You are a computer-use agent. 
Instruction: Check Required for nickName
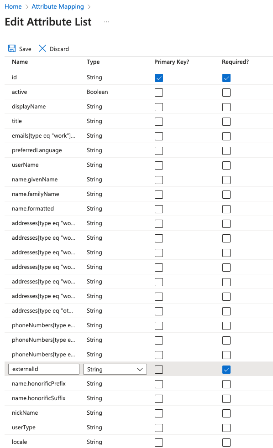click(x=226, y=413)
